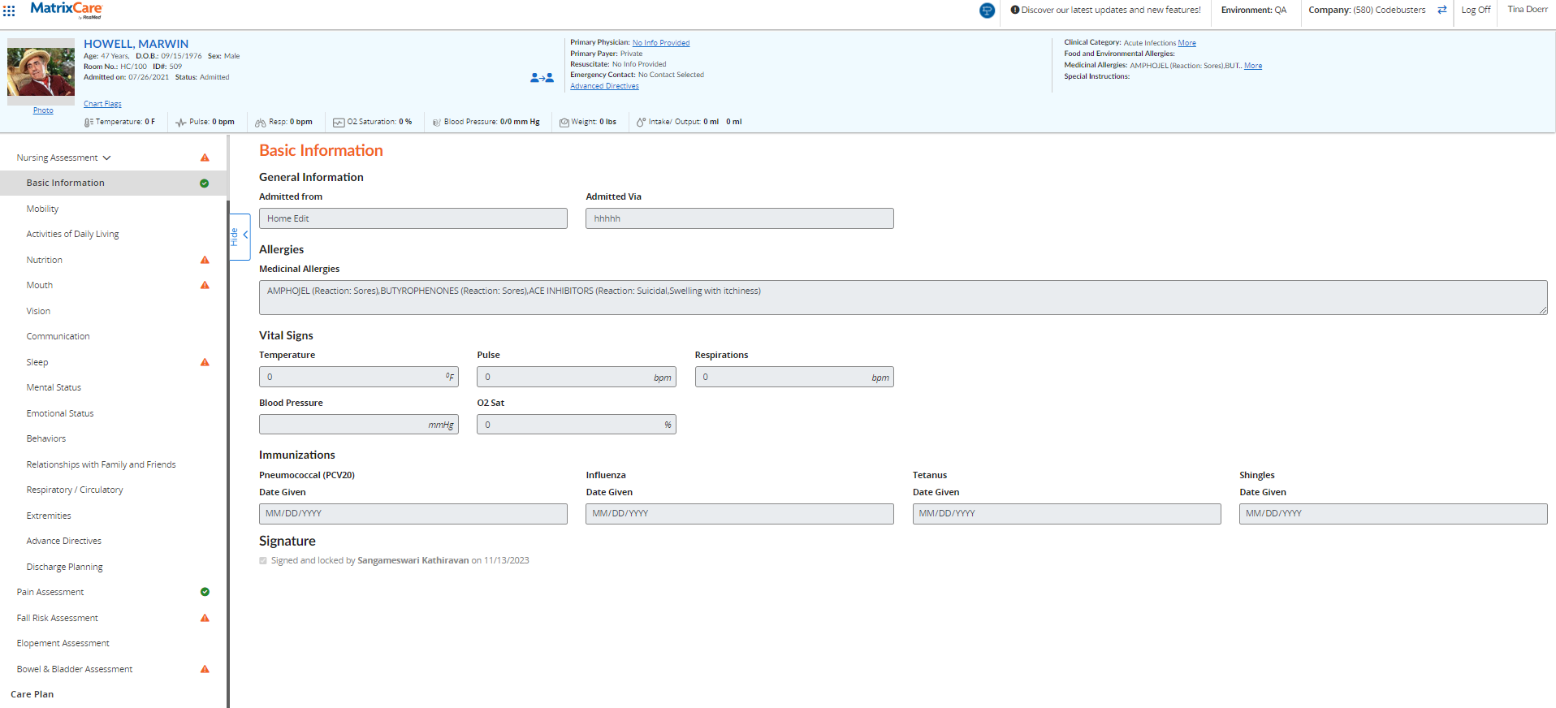Viewport: 1556px width, 708px height.
Task: Click the Intake/Output icon
Action: [641, 122]
